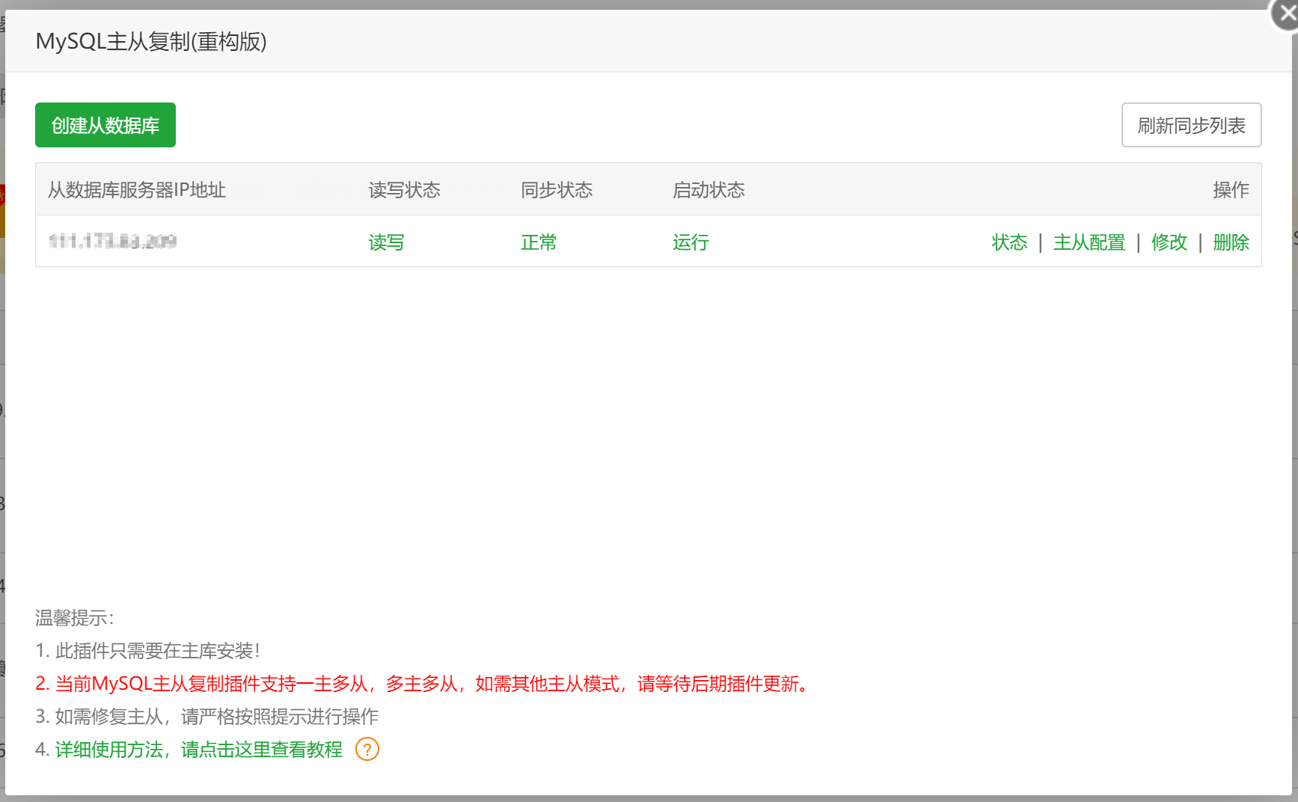This screenshot has height=802, width=1298.
Task: Click the orange question mark help icon
Action: (x=367, y=749)
